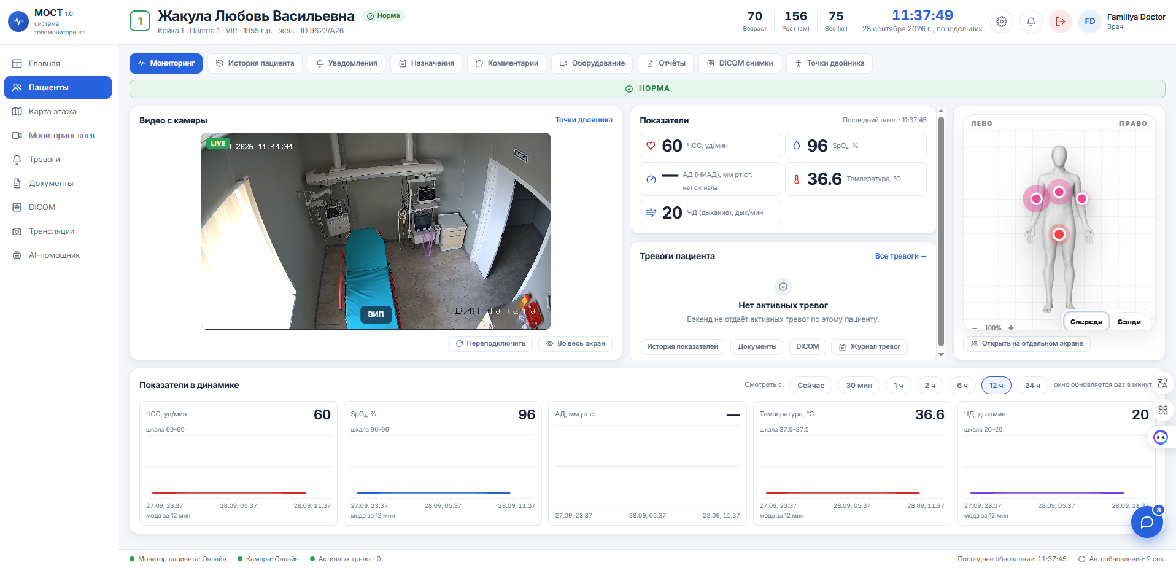1176x568 pixels.
Task: Zoom out body model with minus icon
Action: point(975,328)
